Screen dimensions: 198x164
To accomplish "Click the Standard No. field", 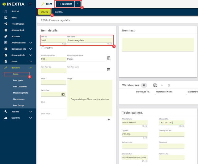I will (172, 122).
